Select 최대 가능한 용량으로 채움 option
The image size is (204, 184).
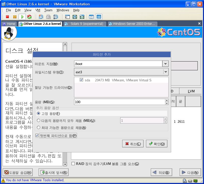tap(39, 128)
